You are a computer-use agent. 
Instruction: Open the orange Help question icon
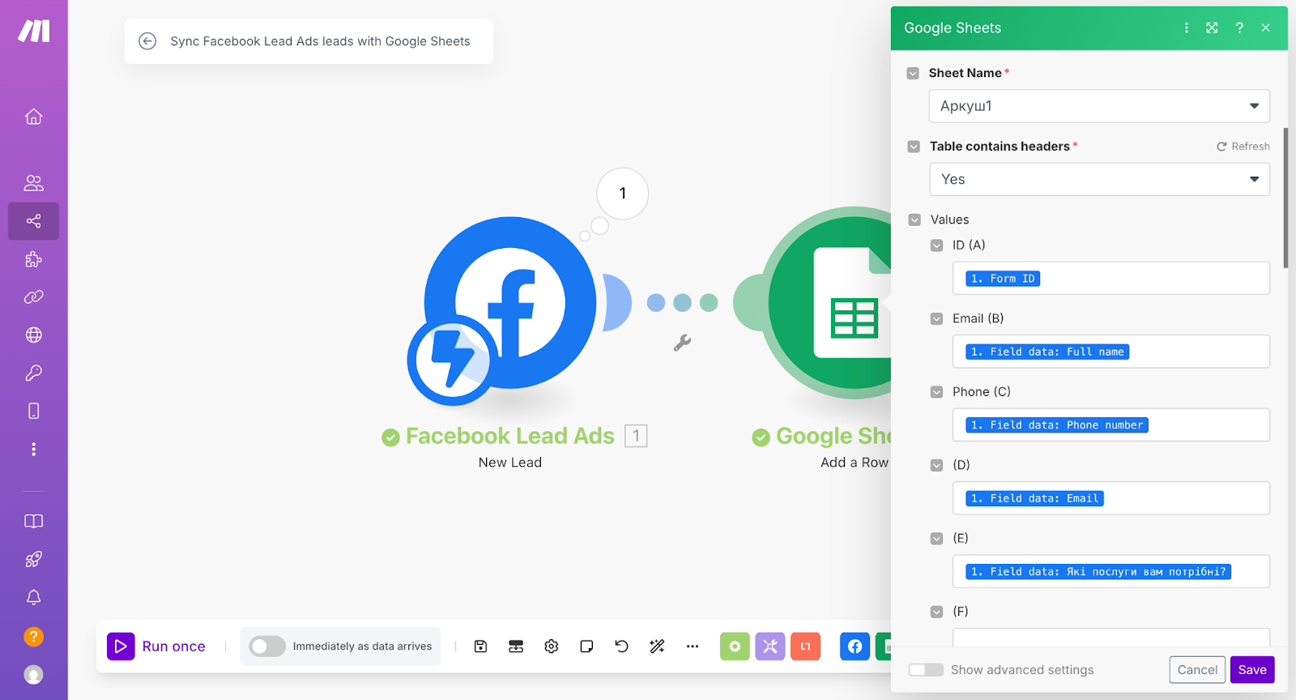pyautogui.click(x=33, y=637)
